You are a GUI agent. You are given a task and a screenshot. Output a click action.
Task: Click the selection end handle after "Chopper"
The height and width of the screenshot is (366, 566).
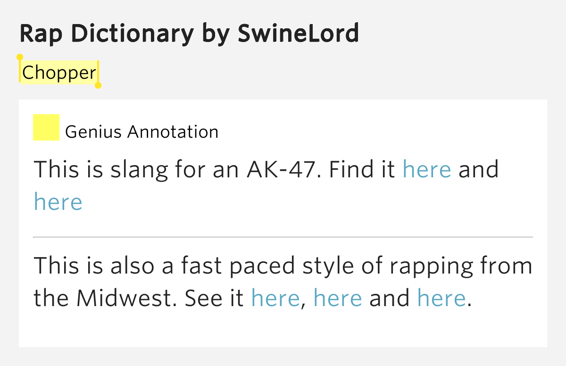98,86
